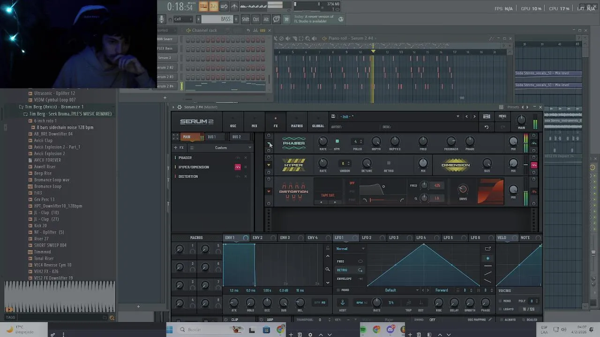The height and width of the screenshot is (337, 600).
Task: Select next distortion type arrow
Action: 335,202
